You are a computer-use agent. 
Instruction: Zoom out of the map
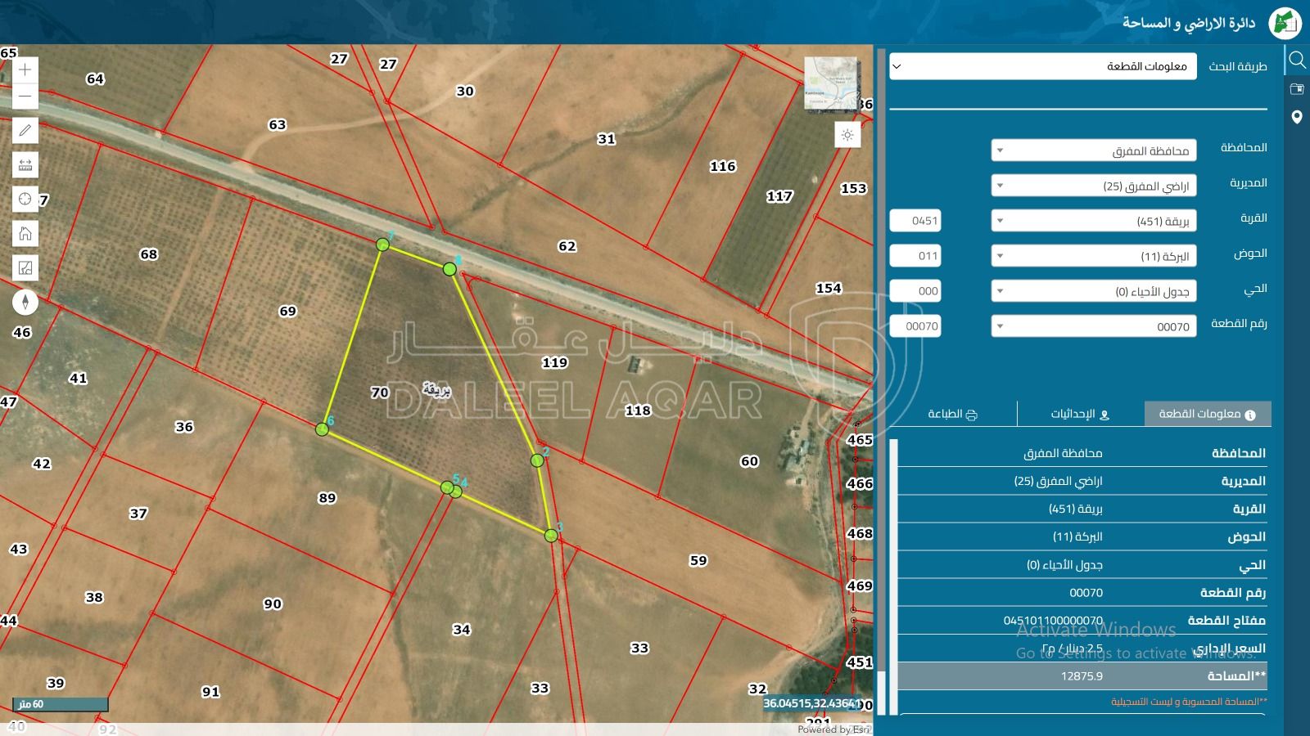(25, 96)
